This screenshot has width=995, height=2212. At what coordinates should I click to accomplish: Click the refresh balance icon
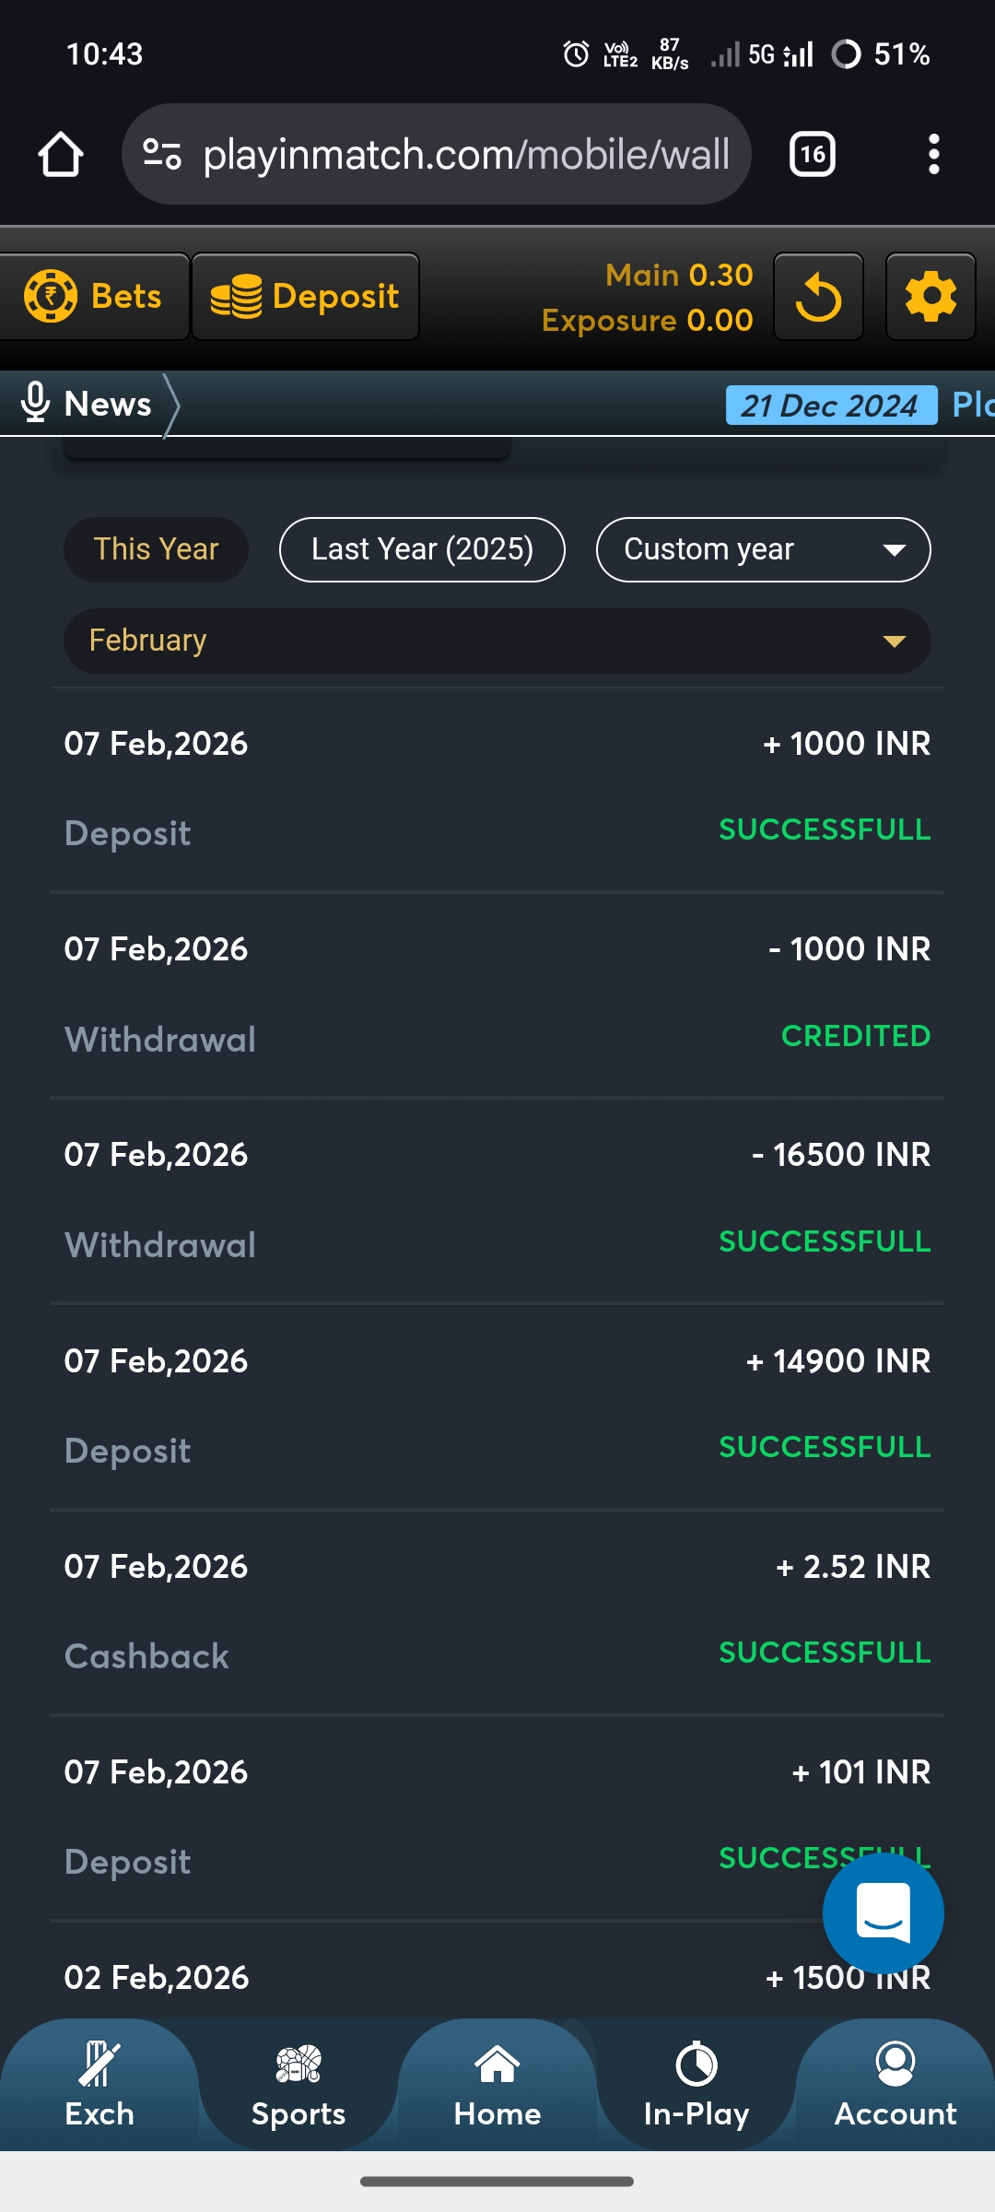818,297
